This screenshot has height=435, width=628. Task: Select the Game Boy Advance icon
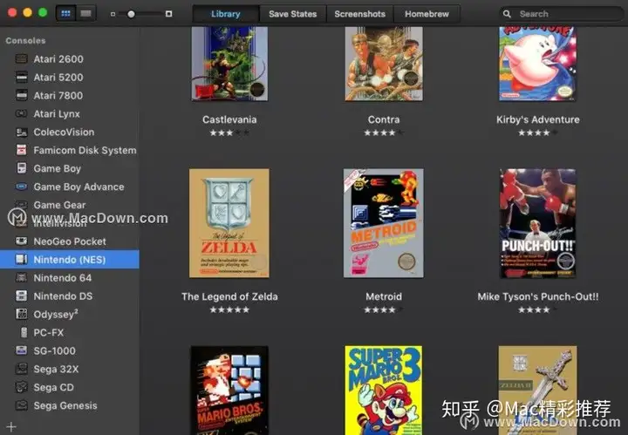tap(21, 187)
